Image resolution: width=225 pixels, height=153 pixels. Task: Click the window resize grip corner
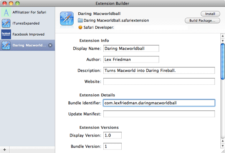[x=223, y=151]
